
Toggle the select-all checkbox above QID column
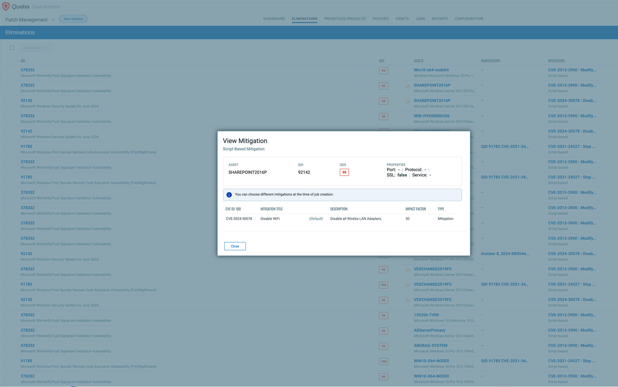(12, 48)
